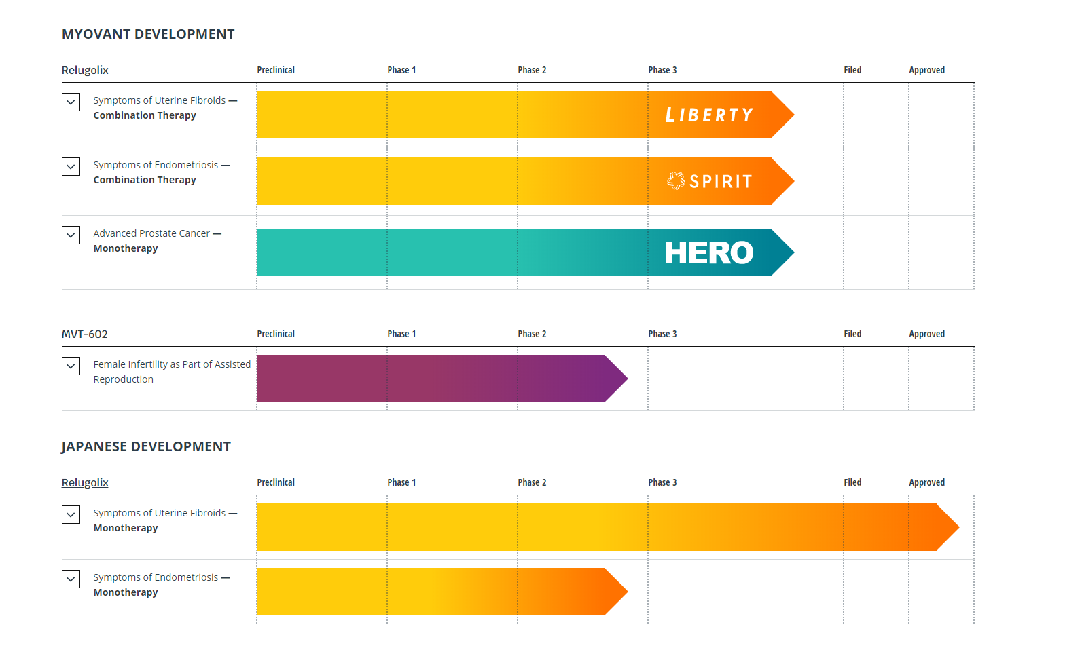Expand Japanese Endometriosis Monotherapy chevron

tap(71, 579)
